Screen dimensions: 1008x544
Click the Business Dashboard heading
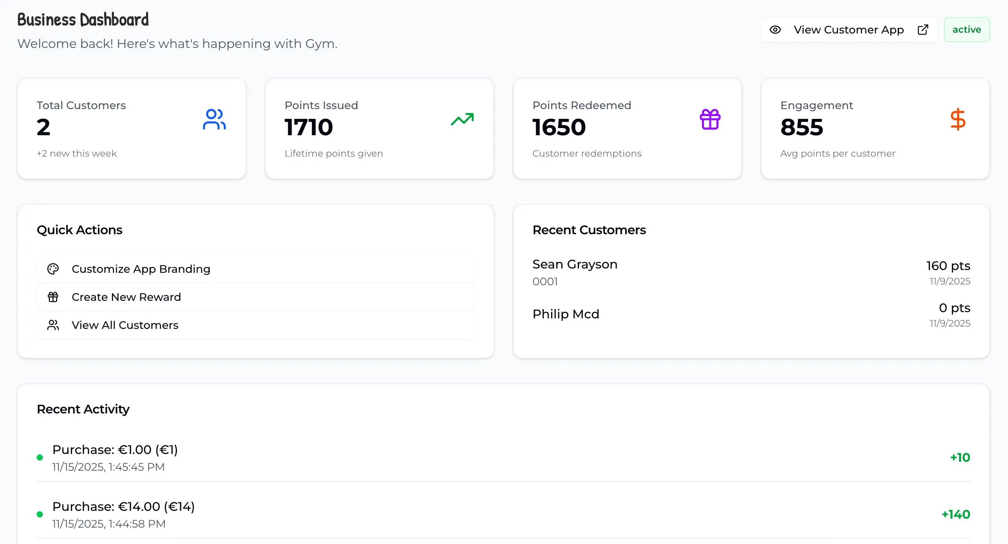pos(83,19)
